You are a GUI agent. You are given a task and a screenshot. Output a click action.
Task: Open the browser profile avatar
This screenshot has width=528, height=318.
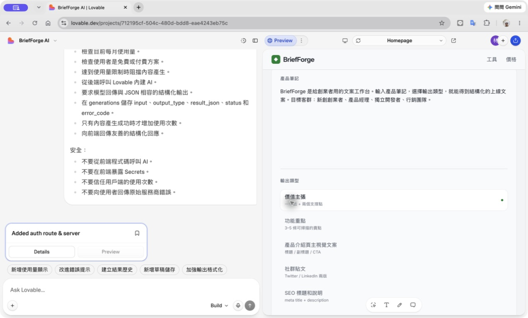click(x=506, y=23)
